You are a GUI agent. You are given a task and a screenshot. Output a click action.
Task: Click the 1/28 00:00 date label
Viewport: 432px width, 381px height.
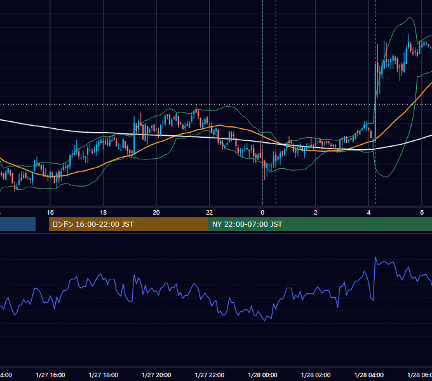click(262, 375)
